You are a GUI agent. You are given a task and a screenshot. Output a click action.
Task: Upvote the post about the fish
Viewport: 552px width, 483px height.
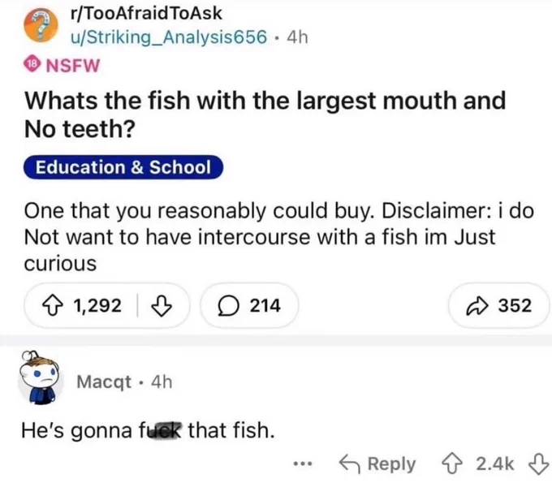point(57,305)
